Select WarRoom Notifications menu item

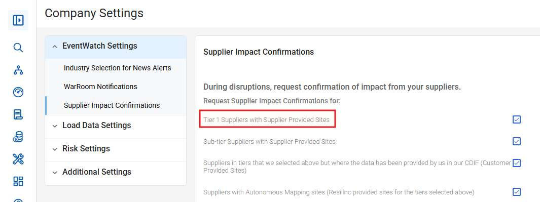100,87
